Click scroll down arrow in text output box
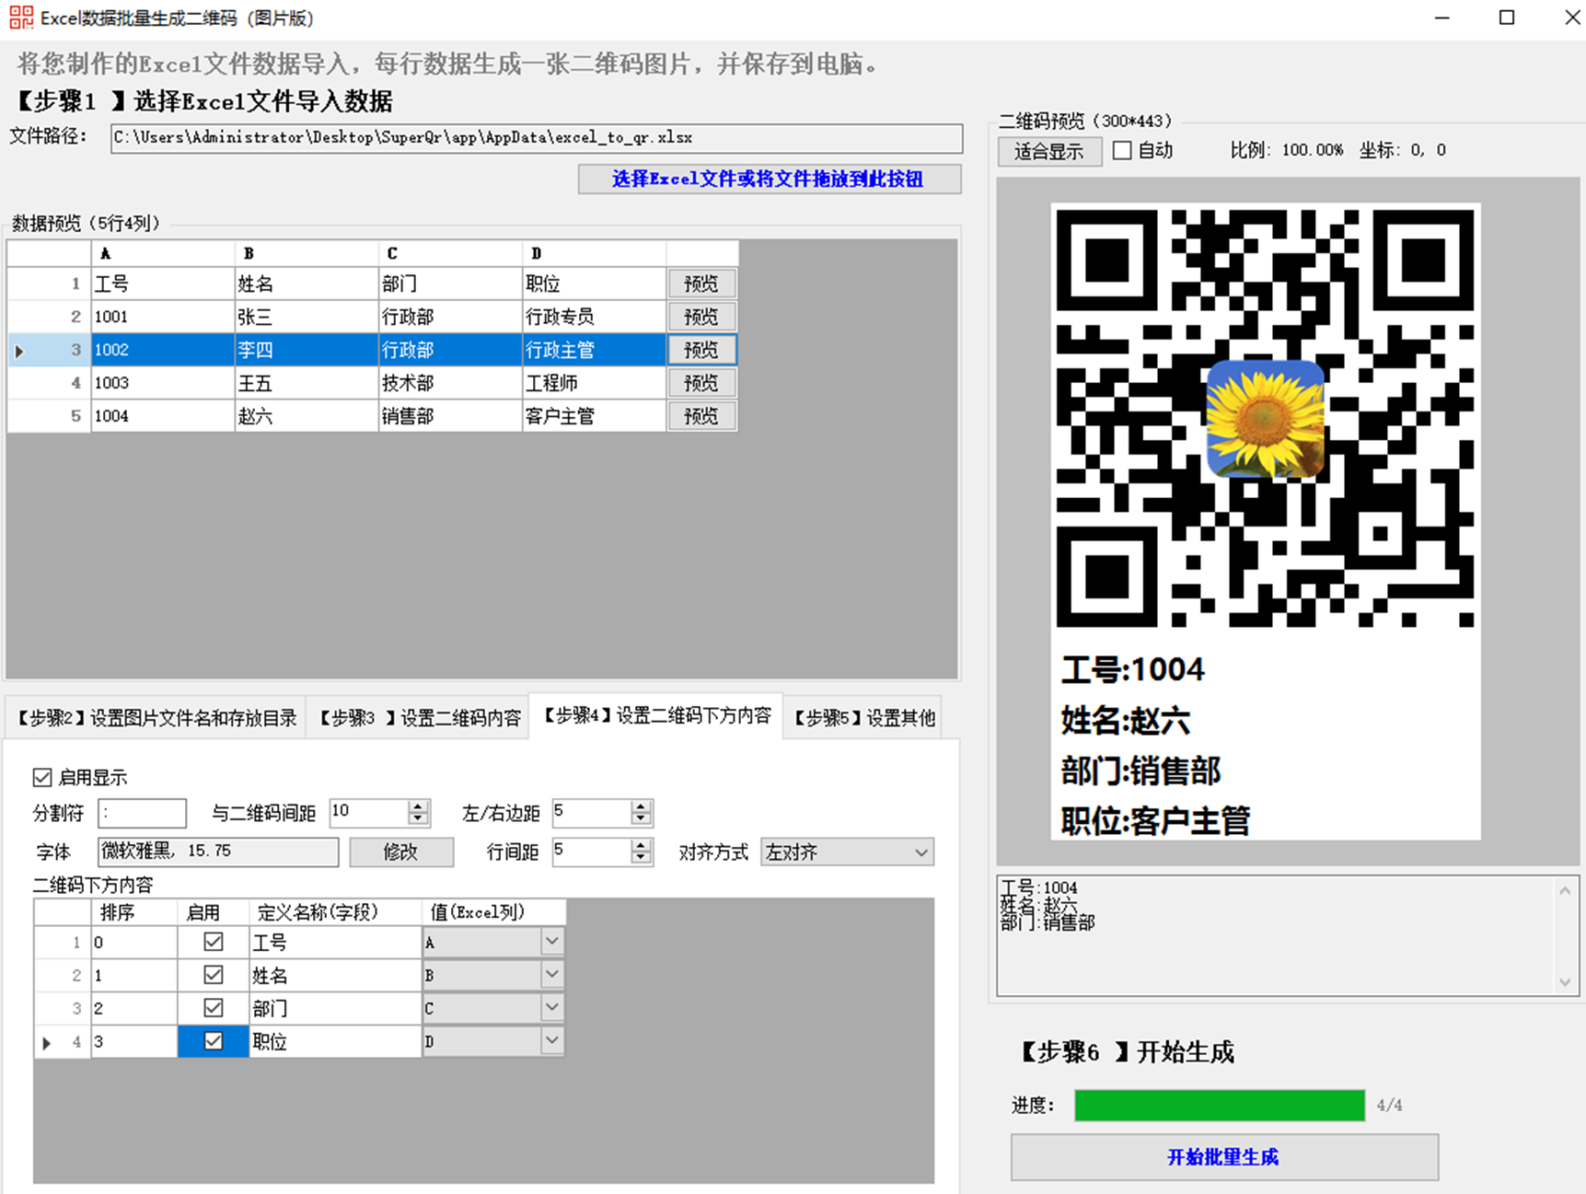1586x1194 pixels. click(x=1565, y=982)
